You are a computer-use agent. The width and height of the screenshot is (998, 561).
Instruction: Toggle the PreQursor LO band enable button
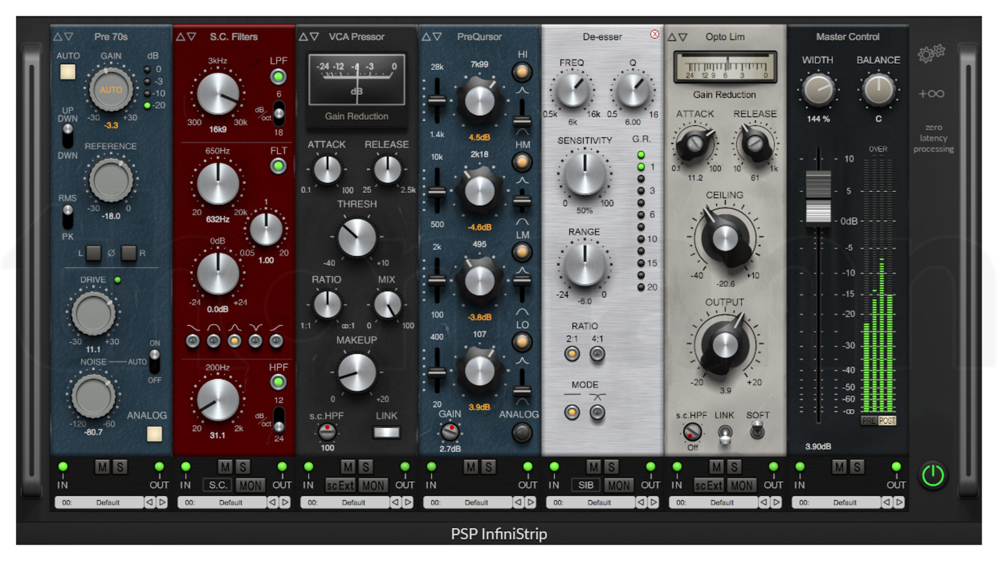[x=522, y=342]
